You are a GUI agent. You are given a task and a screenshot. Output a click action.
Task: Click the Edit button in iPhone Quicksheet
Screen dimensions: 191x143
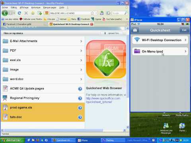click(x=184, y=30)
